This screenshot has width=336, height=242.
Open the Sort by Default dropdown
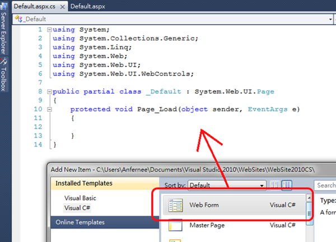pos(227,185)
